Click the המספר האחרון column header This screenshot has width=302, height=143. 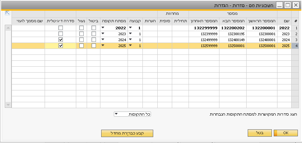click(x=204, y=21)
